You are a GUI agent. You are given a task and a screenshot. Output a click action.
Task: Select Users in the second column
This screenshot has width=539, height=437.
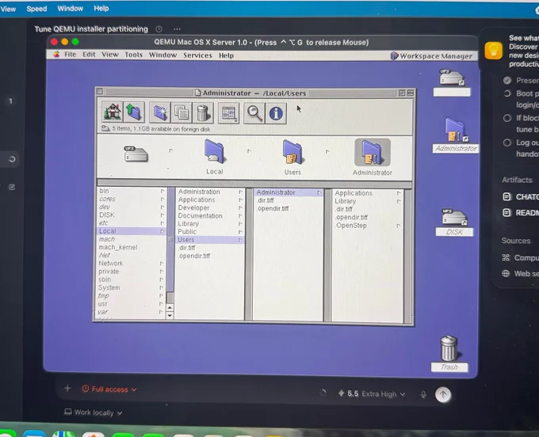(210, 240)
